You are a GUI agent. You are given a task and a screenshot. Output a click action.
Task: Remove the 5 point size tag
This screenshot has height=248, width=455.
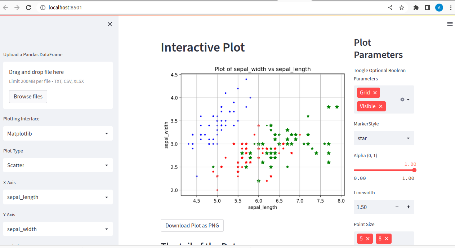(x=368, y=238)
